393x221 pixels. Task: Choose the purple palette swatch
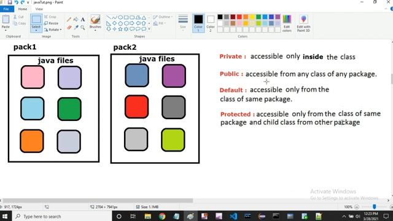pyautogui.click(x=278, y=17)
